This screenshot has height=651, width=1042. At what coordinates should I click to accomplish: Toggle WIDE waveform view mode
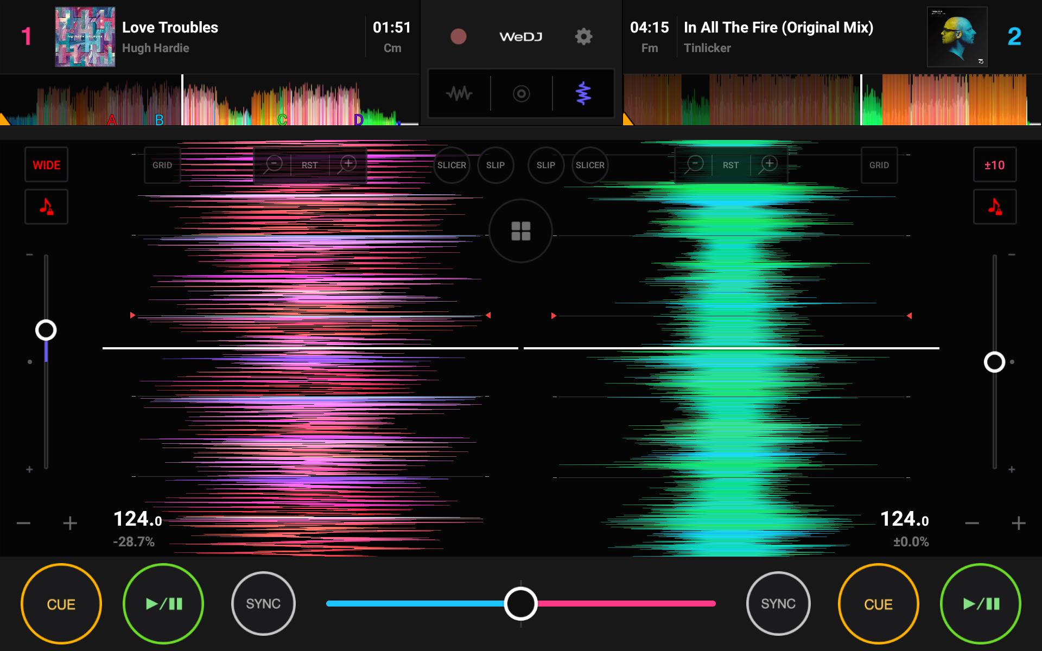click(47, 163)
